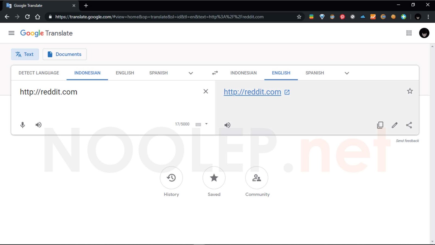View the site security lock info
Image resolution: width=435 pixels, height=245 pixels.
pyautogui.click(x=50, y=17)
